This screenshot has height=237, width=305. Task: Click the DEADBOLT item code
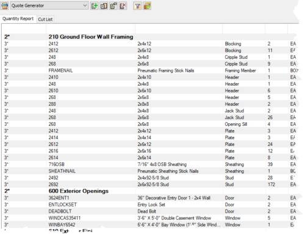60,211
